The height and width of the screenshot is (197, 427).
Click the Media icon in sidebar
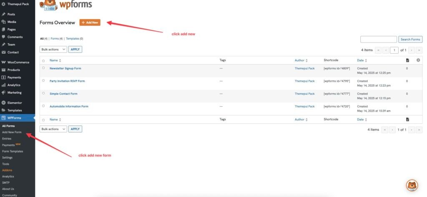click(3, 22)
